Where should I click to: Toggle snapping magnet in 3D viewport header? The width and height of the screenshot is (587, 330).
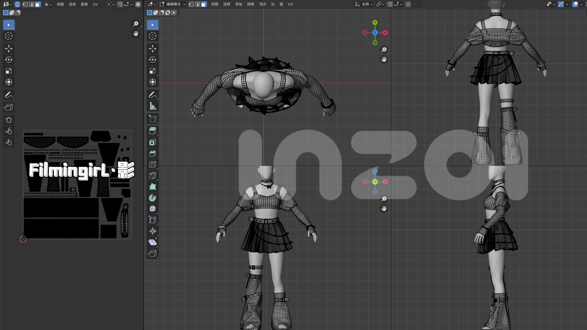click(x=390, y=4)
